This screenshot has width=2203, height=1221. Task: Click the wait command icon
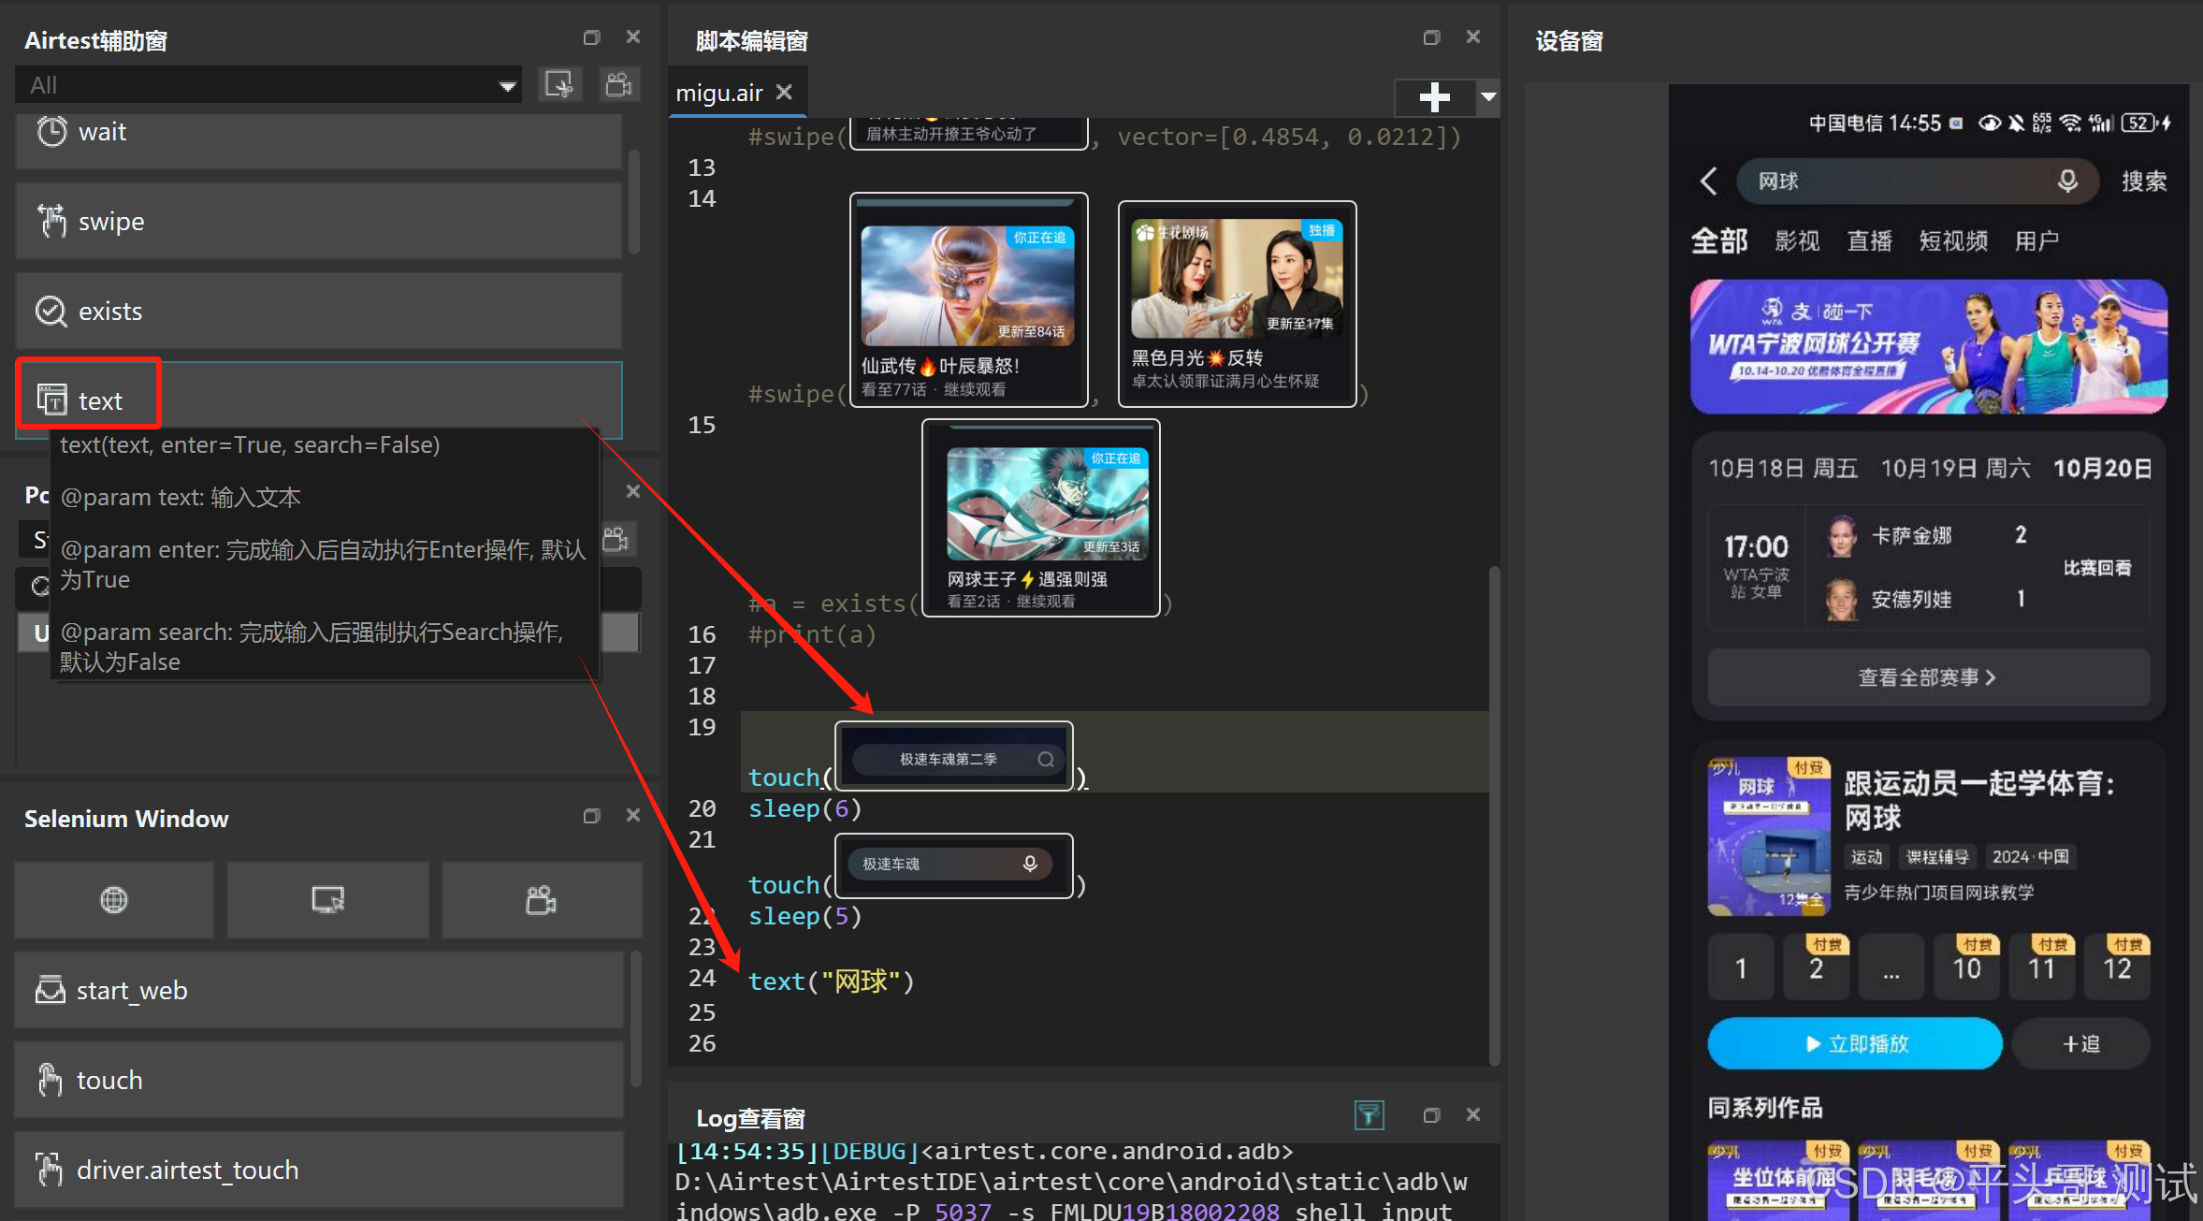coord(51,132)
